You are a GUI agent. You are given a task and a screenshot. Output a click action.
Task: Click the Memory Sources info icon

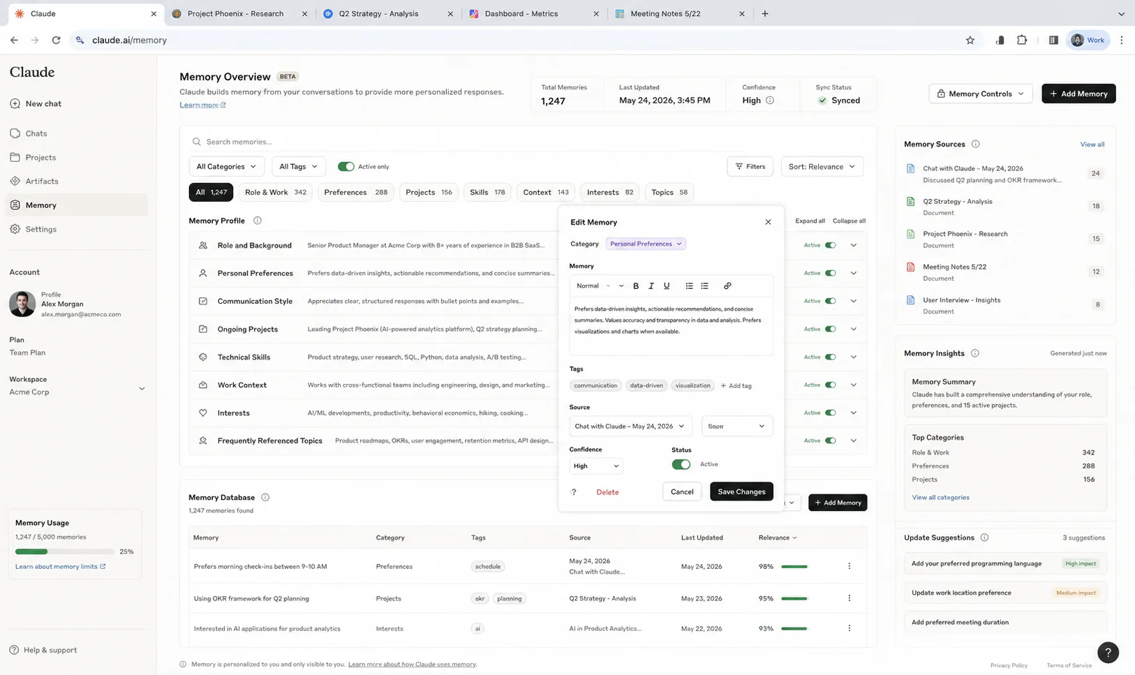point(976,144)
